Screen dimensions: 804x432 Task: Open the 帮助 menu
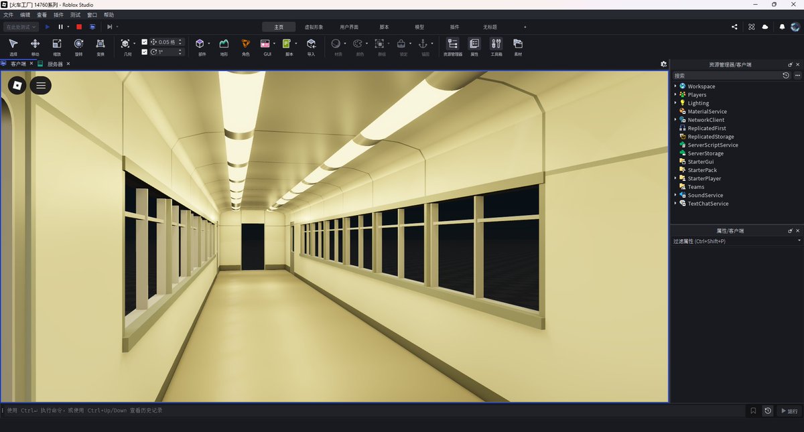109,15
